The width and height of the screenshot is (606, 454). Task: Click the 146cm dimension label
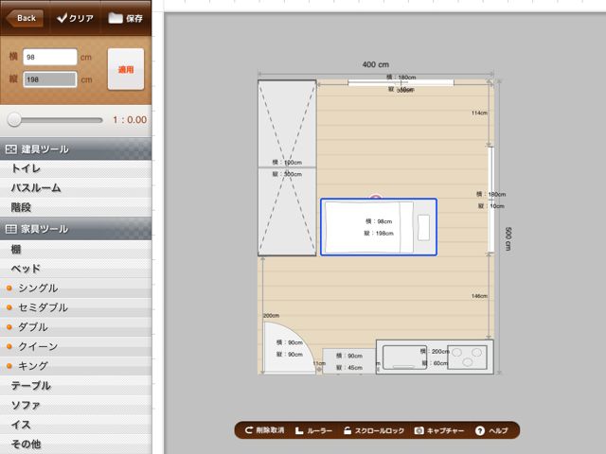point(479,296)
